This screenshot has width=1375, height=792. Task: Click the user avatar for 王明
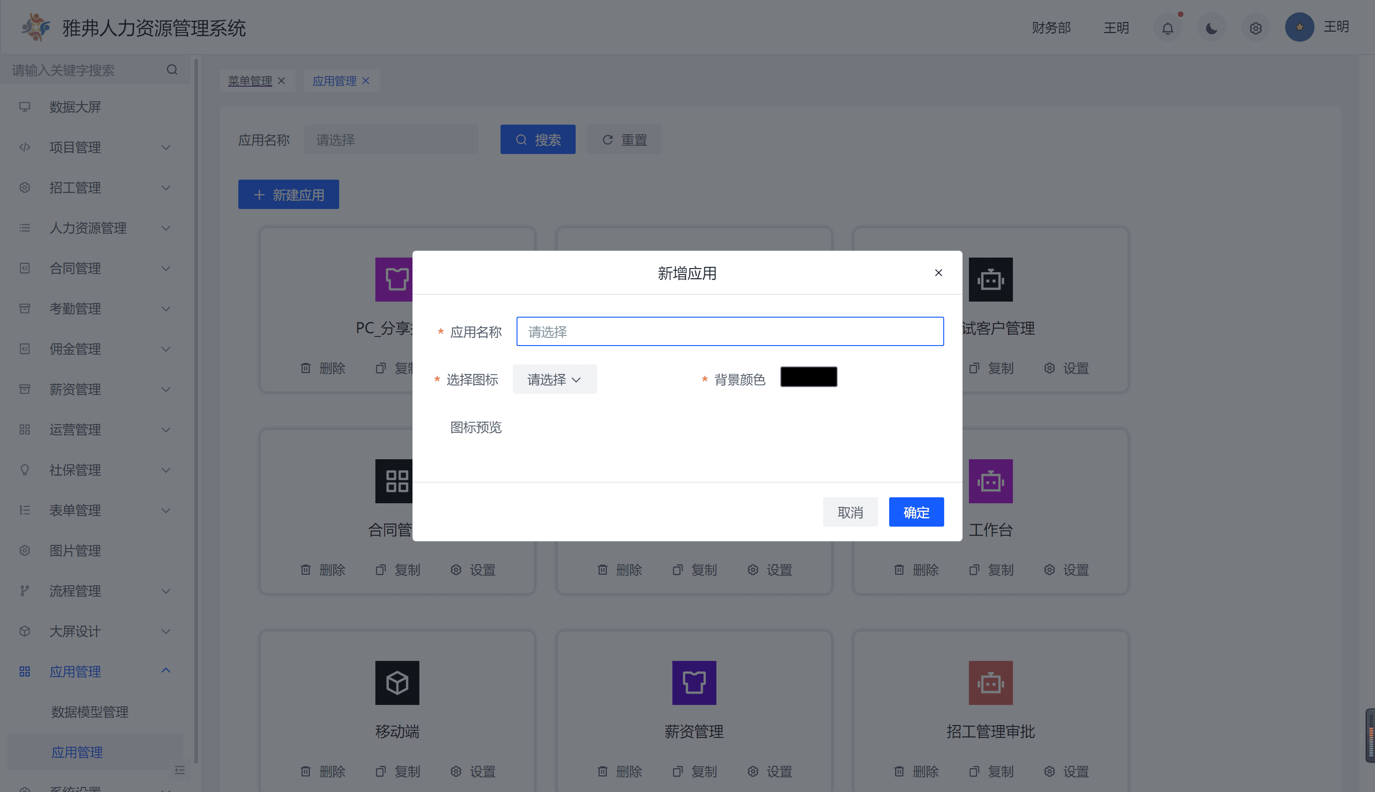point(1299,27)
